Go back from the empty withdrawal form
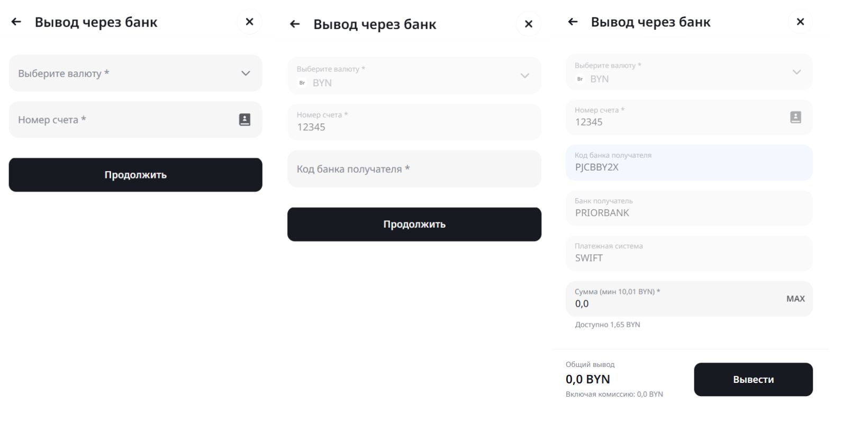This screenshot has height=421, width=843. coord(16,22)
